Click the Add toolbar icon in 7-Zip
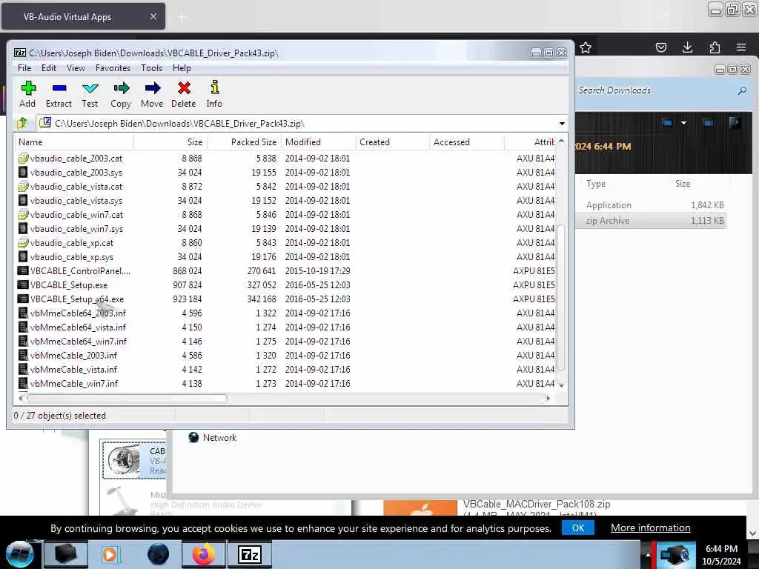Image resolution: width=759 pixels, height=569 pixels. 27,94
